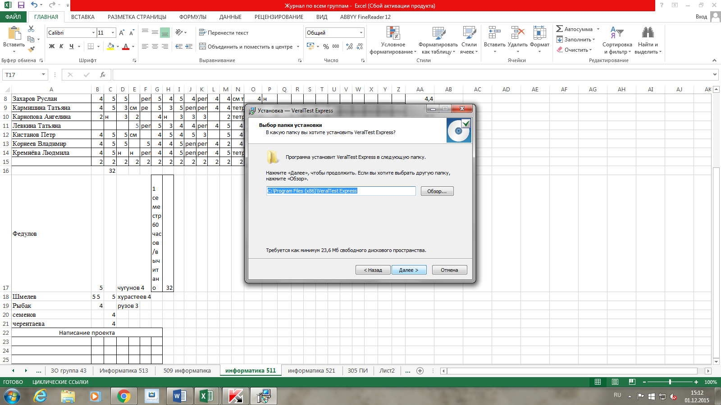Switch to Page Layout view icon
Viewport: 721px width, 405px height.
(615, 382)
